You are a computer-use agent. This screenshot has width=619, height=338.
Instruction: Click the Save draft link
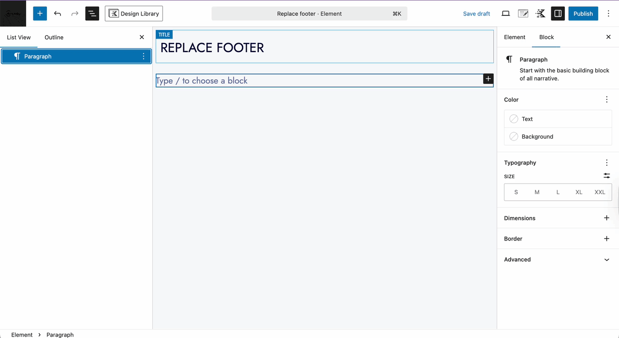(476, 14)
